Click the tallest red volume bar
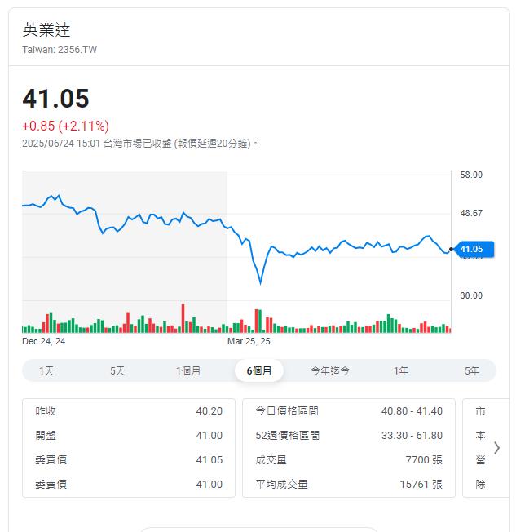The width and height of the screenshot is (516, 532). [x=183, y=318]
